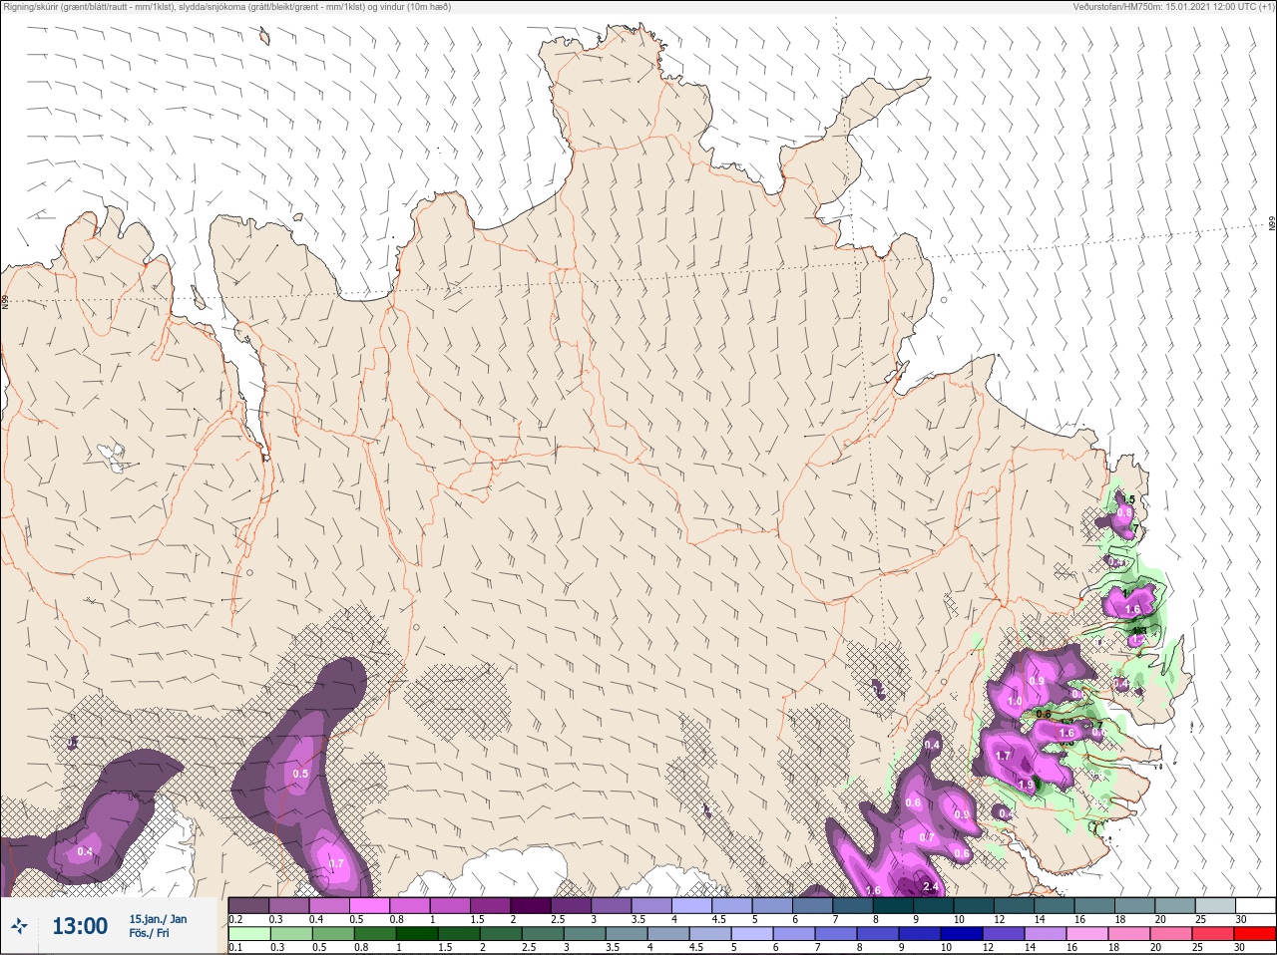Click the '15.jan./ Jan' date text
The image size is (1277, 955).
158,919
